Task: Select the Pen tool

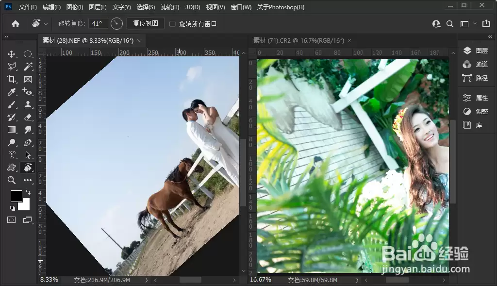Action: pyautogui.click(x=28, y=142)
